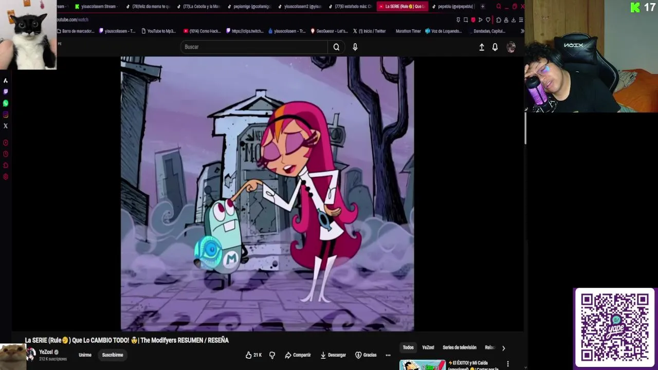Click the Descargar button
This screenshot has height=370, width=658.
point(333,355)
